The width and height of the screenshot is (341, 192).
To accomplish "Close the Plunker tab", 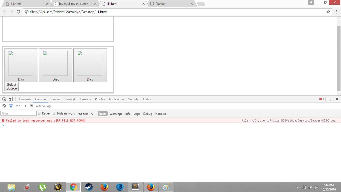I will (192, 4).
